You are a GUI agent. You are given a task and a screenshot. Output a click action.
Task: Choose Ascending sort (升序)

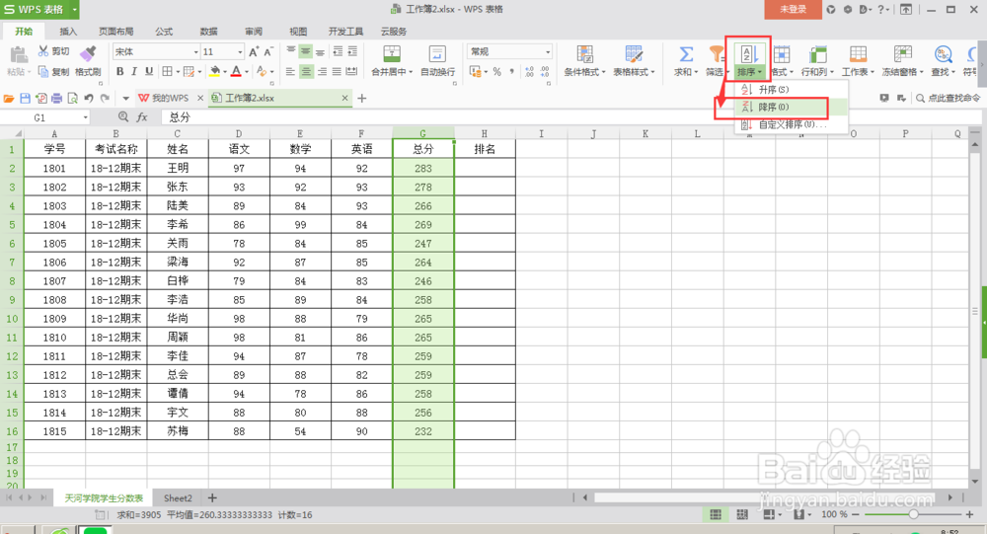792,90
